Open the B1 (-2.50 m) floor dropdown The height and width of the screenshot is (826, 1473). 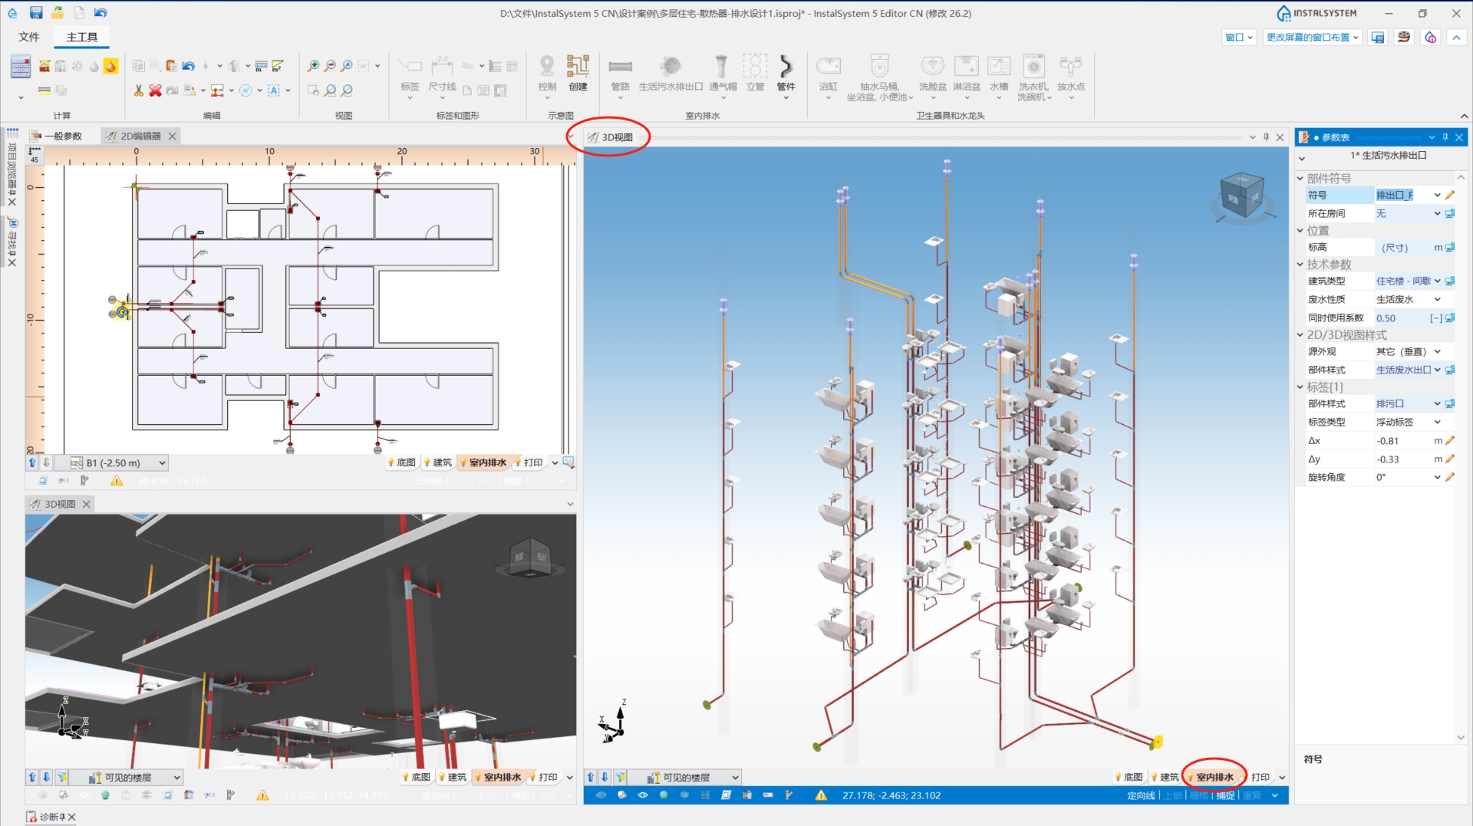click(x=118, y=462)
